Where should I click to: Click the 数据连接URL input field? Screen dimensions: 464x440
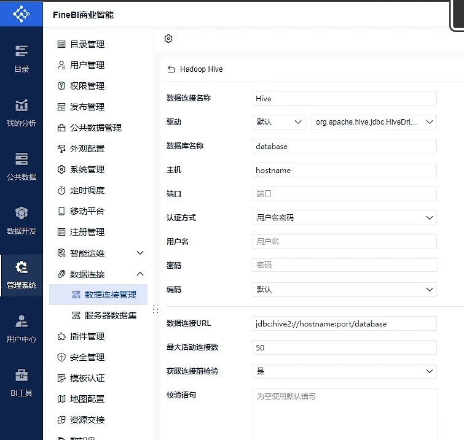click(344, 323)
